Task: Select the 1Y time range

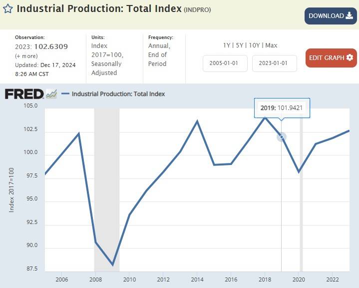Action: (x=227, y=45)
